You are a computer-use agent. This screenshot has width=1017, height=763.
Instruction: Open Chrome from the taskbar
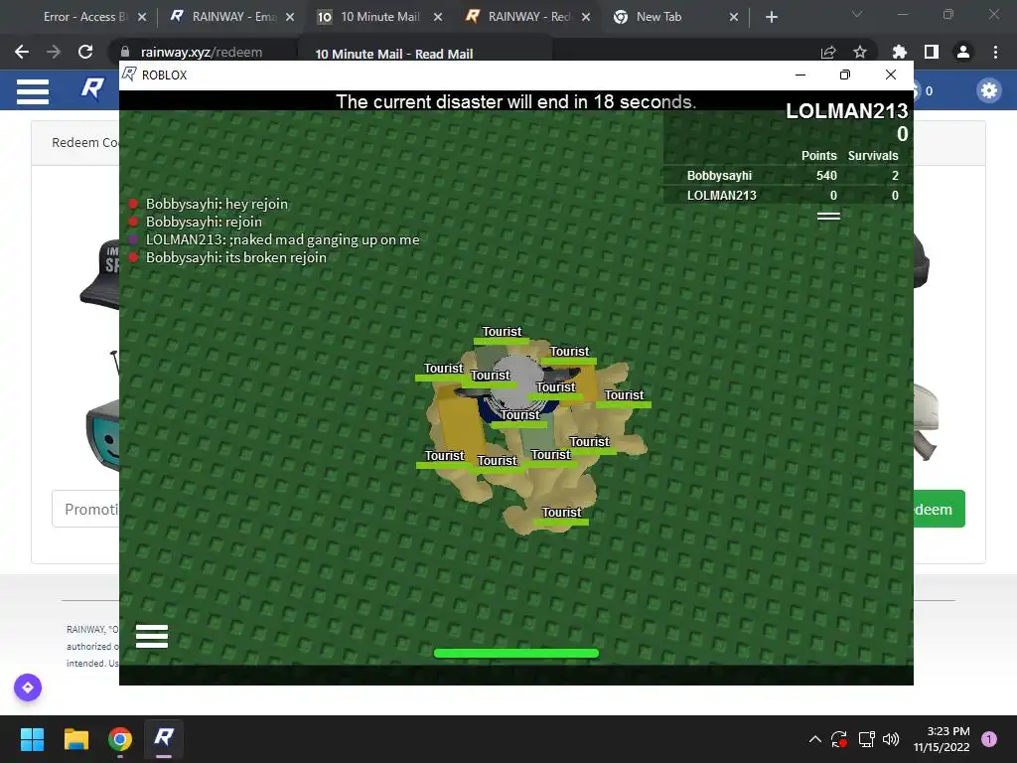tap(120, 739)
